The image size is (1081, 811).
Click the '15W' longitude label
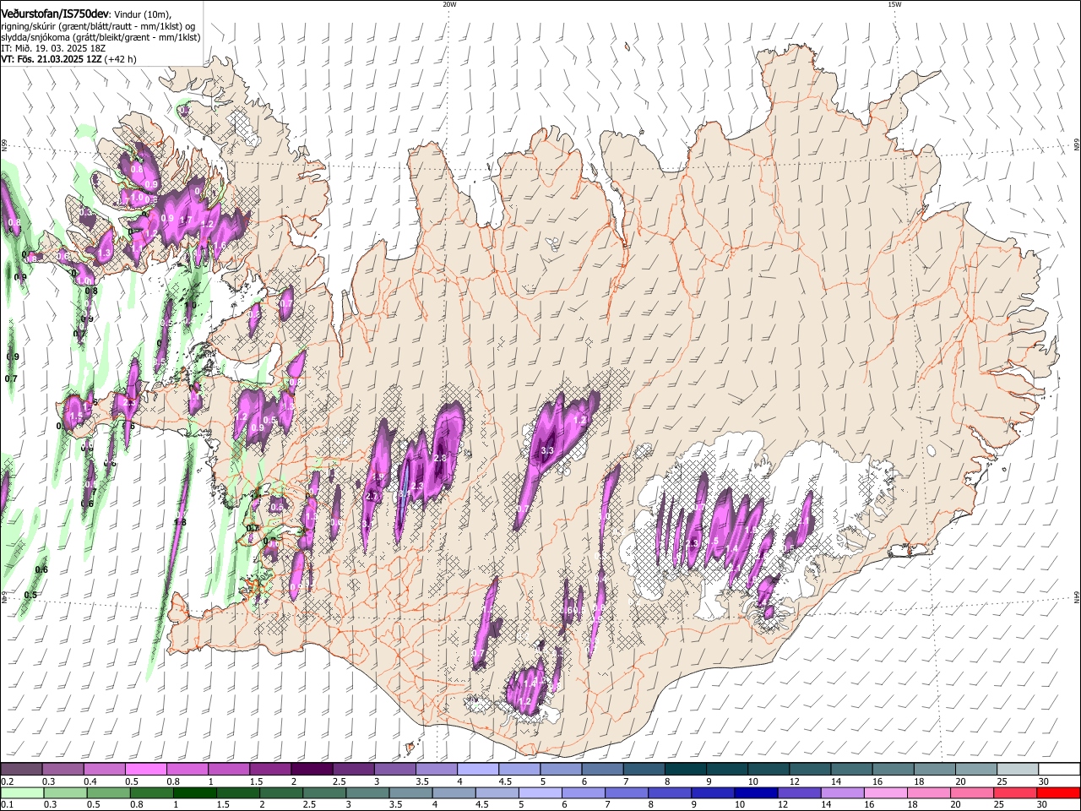tap(894, 4)
